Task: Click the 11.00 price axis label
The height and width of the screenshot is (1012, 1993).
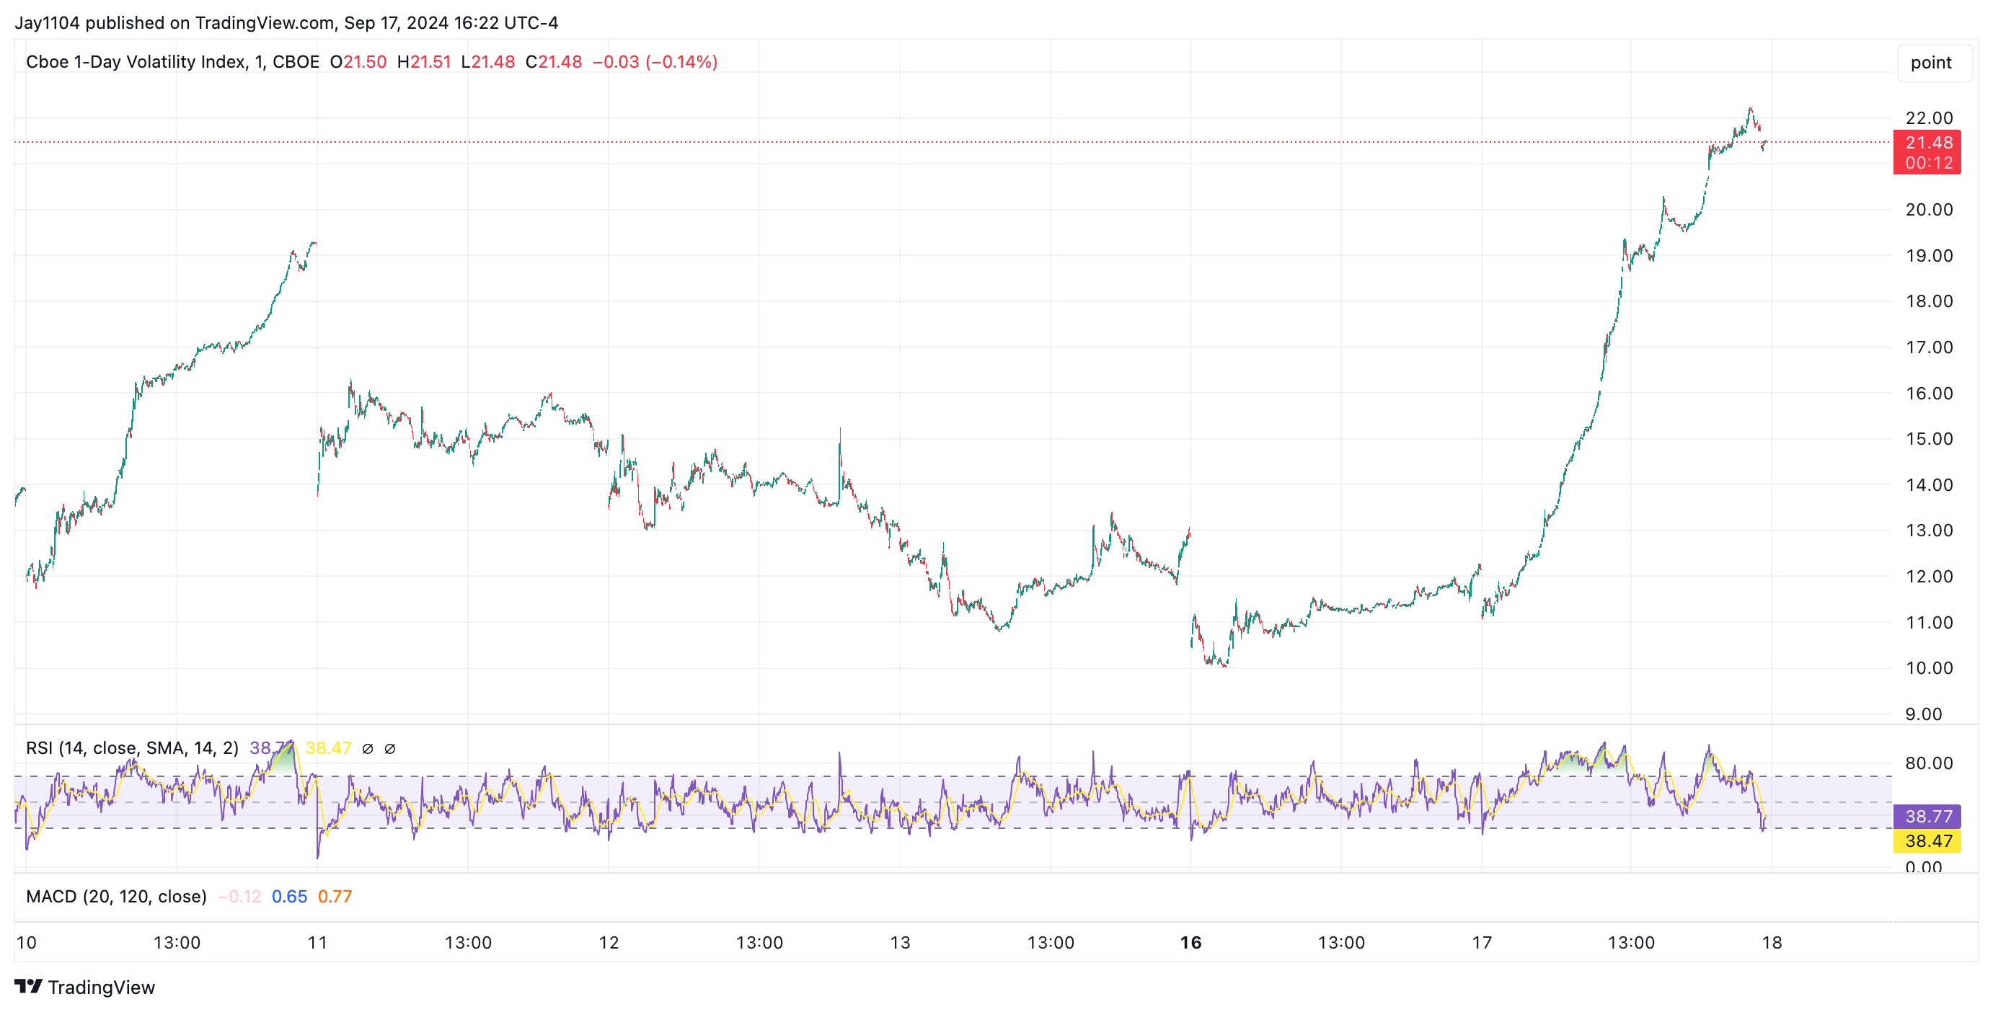Action: point(1930,622)
